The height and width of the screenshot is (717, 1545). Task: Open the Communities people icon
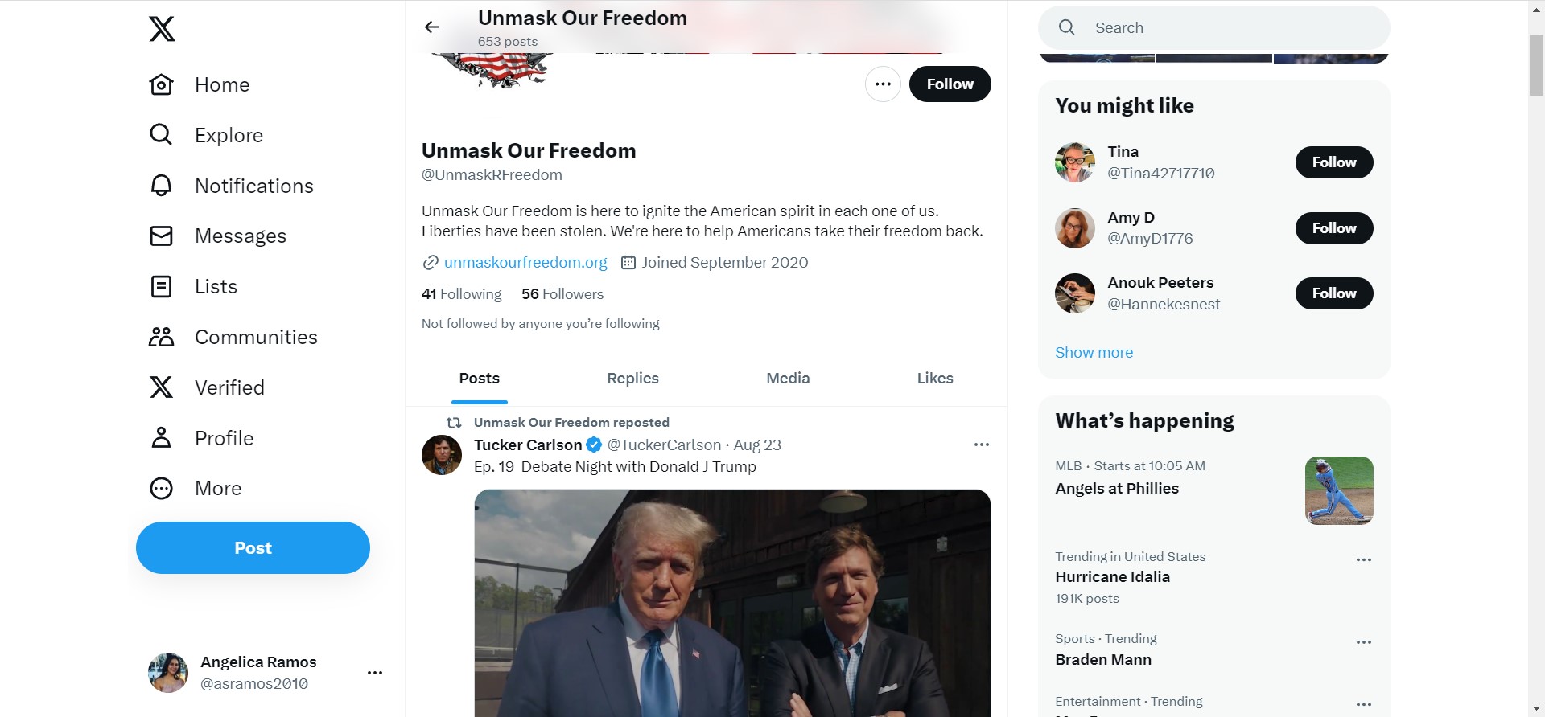click(161, 337)
